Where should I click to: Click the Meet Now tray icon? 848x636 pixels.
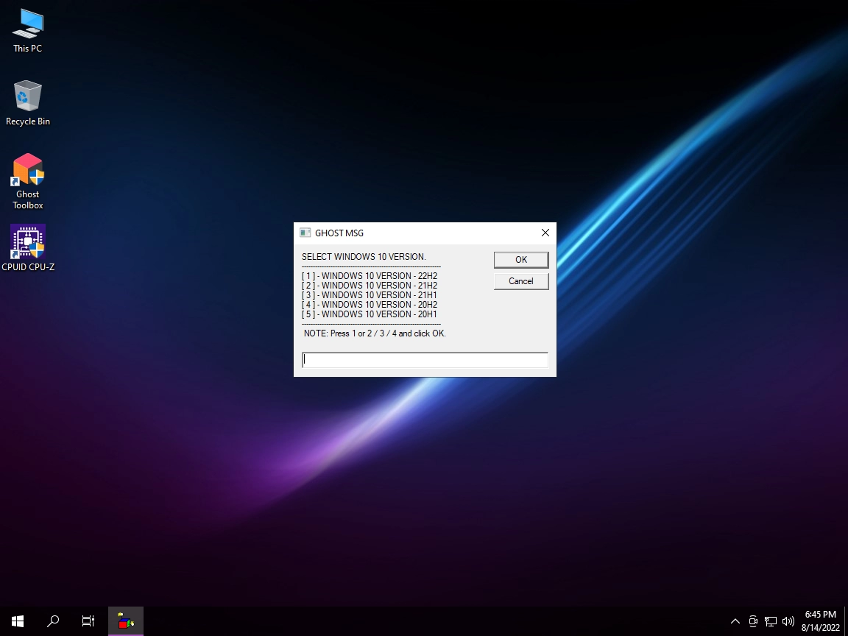(753, 621)
